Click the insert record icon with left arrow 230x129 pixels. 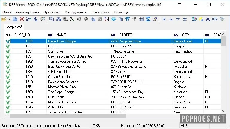pyautogui.click(x=29, y=19)
